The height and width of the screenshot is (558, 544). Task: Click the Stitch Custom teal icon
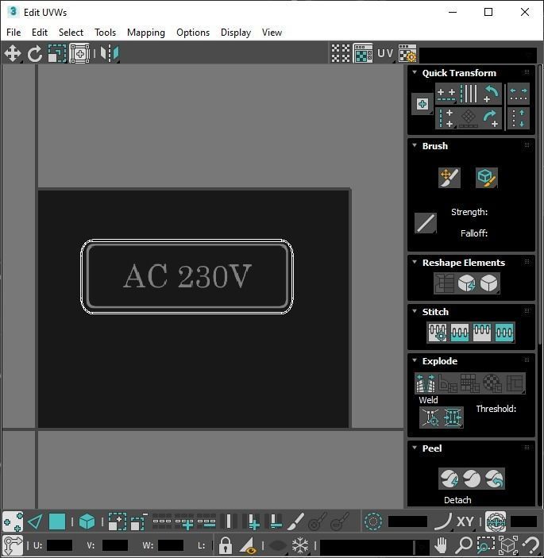click(x=504, y=333)
